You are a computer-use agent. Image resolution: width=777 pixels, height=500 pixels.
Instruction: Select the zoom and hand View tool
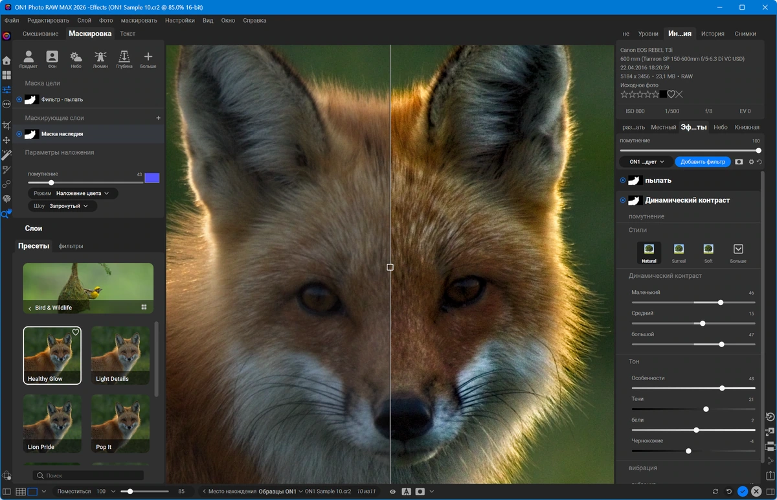6,214
